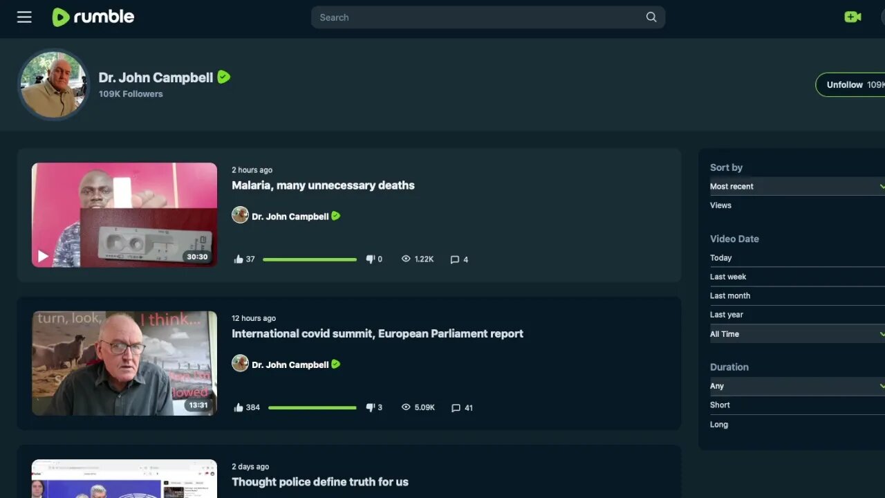Click the Dr. John Campbell channel title
Image resolution: width=885 pixels, height=498 pixels.
click(156, 77)
